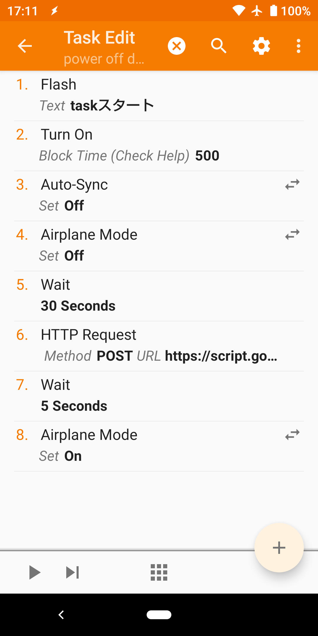Viewport: 318px width, 636px height.
Task: Tap the Android home pill
Action: pyautogui.click(x=159, y=615)
